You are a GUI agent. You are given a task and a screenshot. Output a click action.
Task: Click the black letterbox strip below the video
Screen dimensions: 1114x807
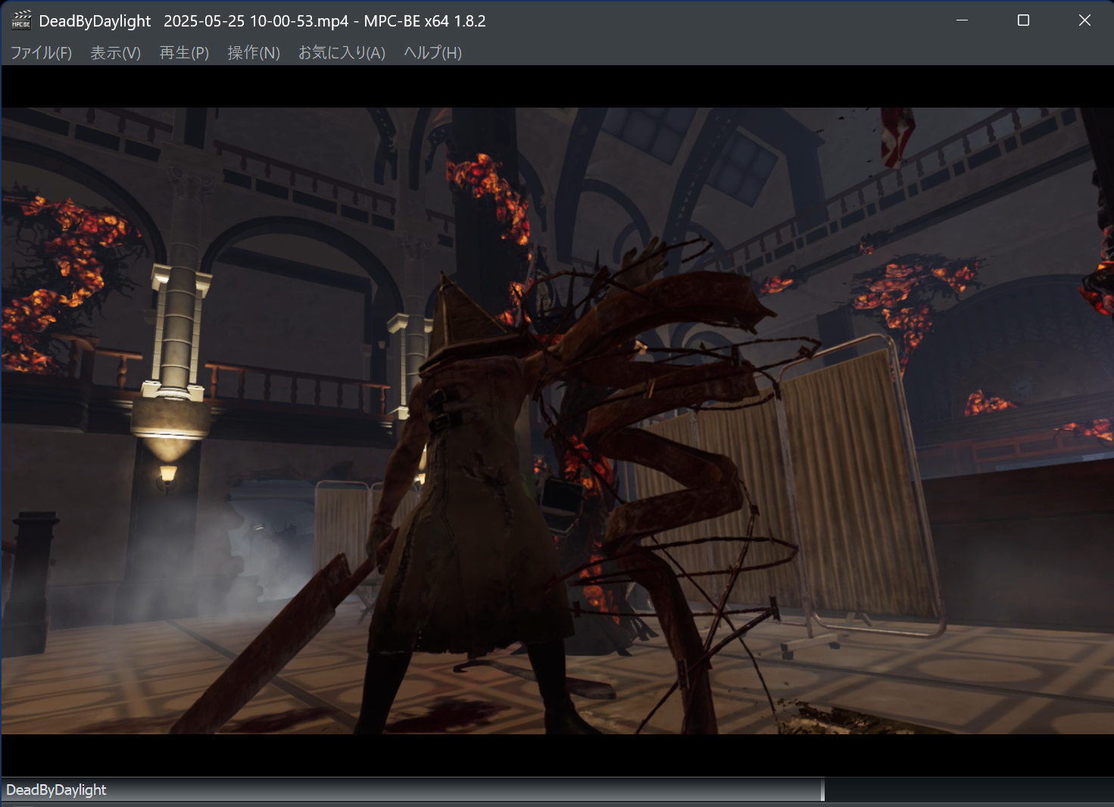pyautogui.click(x=557, y=754)
